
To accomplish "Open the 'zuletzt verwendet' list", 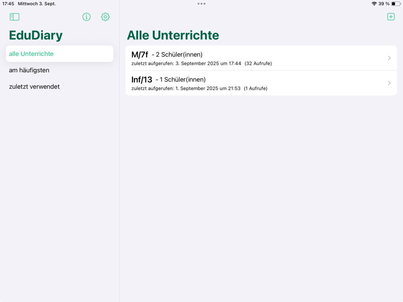I will click(x=34, y=87).
